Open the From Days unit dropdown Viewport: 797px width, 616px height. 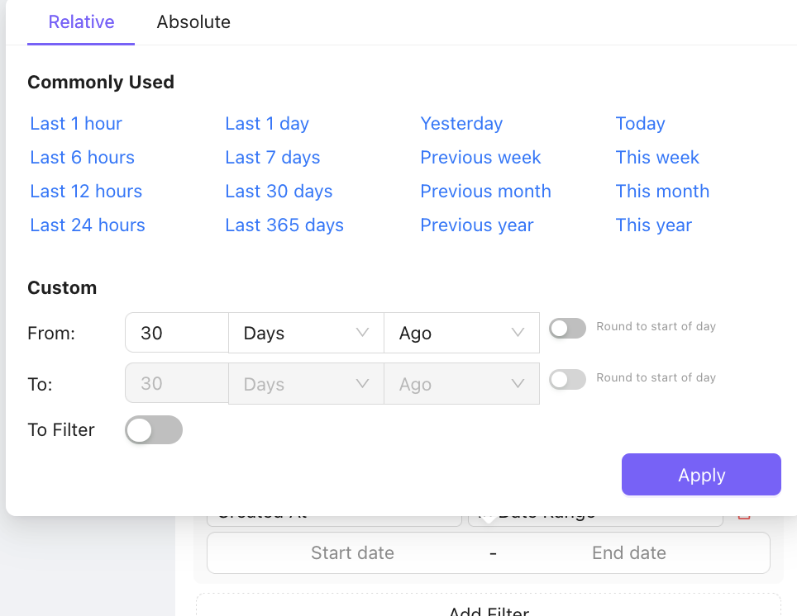point(306,333)
